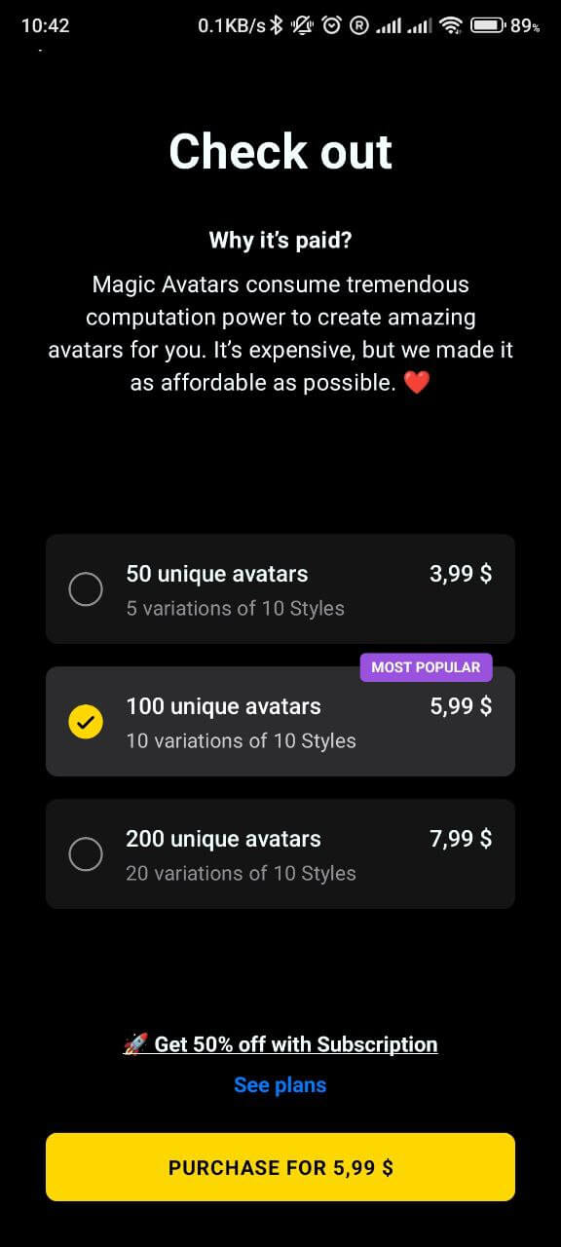Select the 50 unique avatars radio button

click(86, 588)
